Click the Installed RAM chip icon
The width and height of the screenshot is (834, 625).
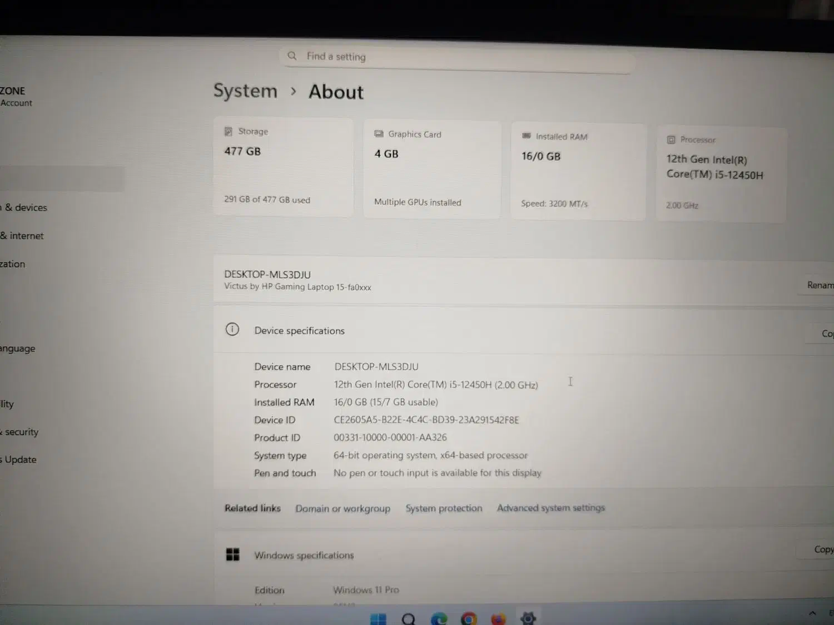coord(526,136)
